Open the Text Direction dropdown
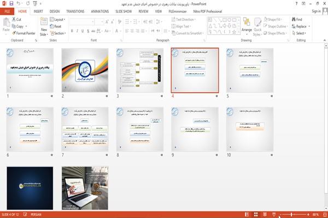This screenshot has width=328, height=218. pyautogui.click(x=184, y=20)
